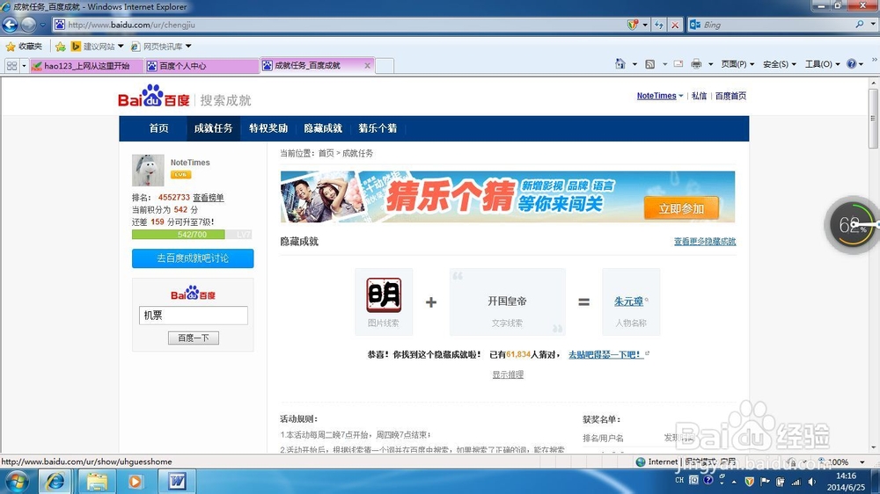The width and height of the screenshot is (880, 494).
Task: Click the 明 picture clue image
Action: pos(384,294)
